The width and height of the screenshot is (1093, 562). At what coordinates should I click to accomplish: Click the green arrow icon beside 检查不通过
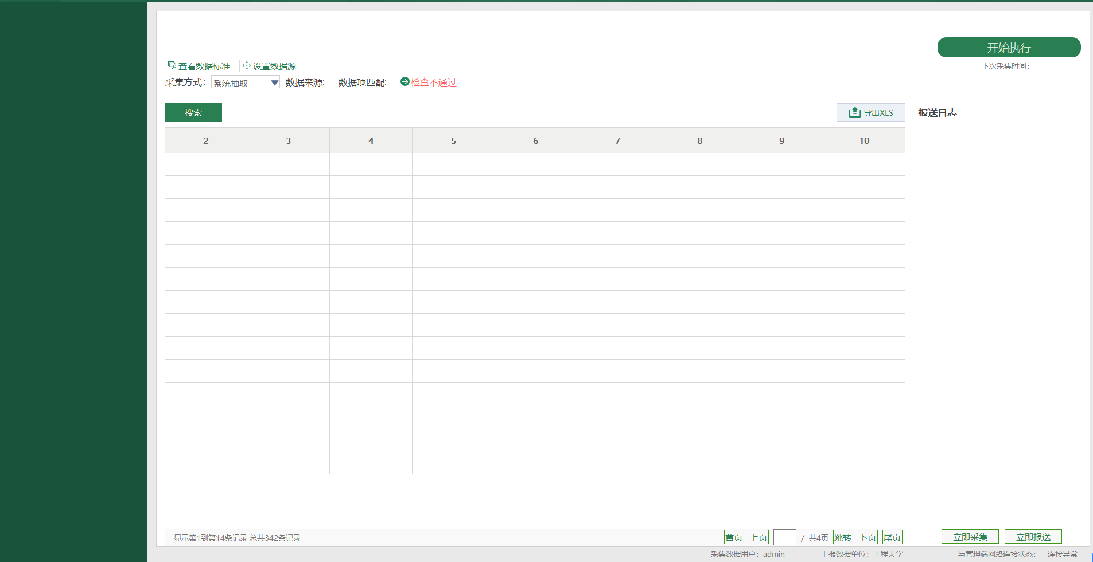[x=404, y=81]
